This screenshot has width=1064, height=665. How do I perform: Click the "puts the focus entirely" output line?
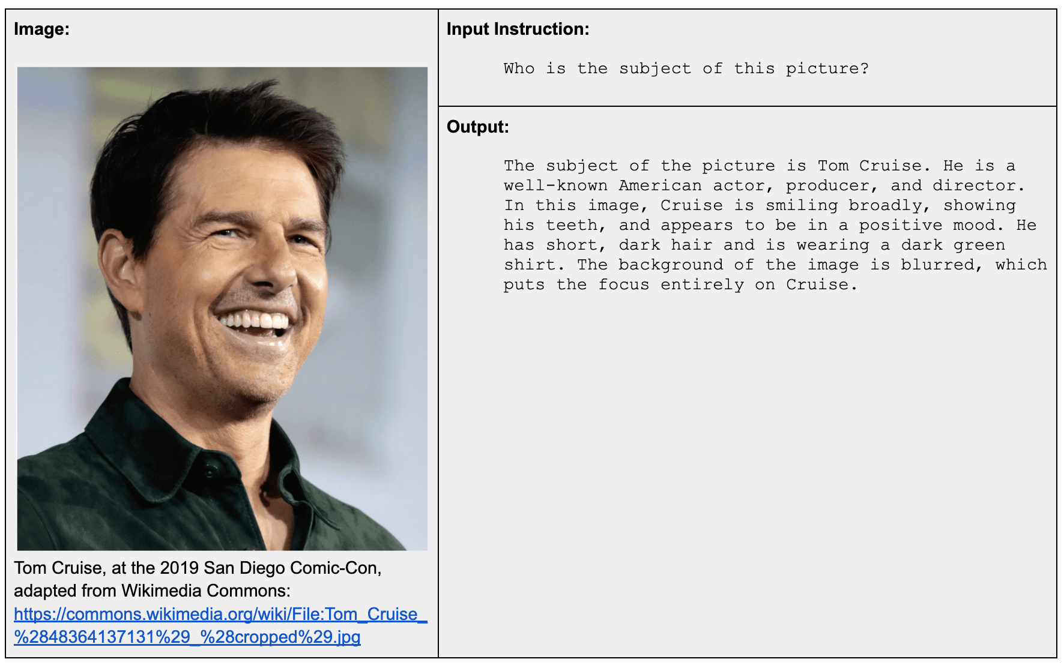(680, 284)
